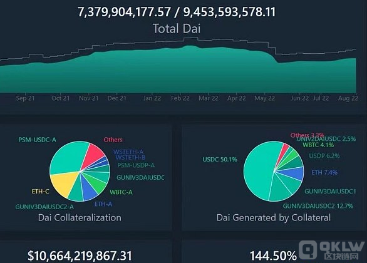Click the Dec 21 axis label
This screenshot has height=263, width=367.
[x=116, y=98]
